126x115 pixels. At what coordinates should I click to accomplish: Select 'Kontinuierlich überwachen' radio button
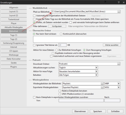coord(61,34)
